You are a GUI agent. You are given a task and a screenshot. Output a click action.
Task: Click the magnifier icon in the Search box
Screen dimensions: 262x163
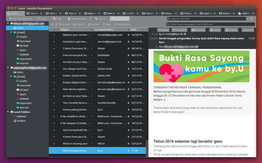click(169, 19)
